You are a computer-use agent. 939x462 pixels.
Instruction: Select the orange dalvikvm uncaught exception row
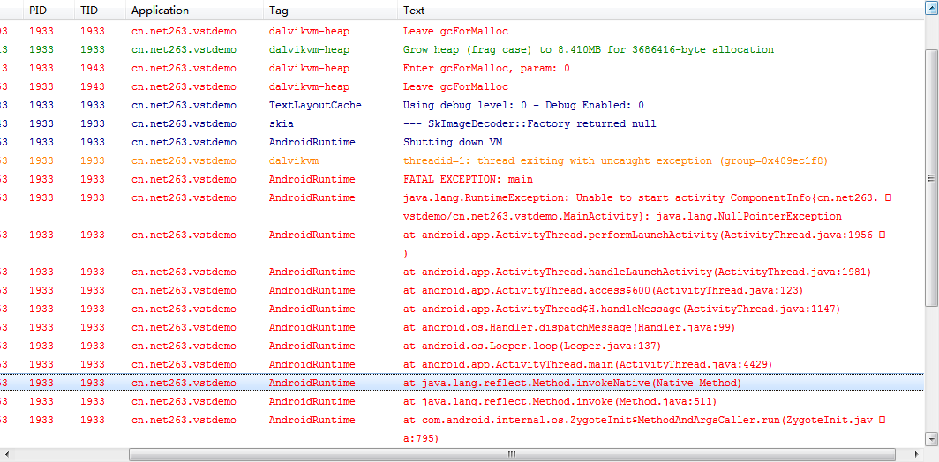462,160
